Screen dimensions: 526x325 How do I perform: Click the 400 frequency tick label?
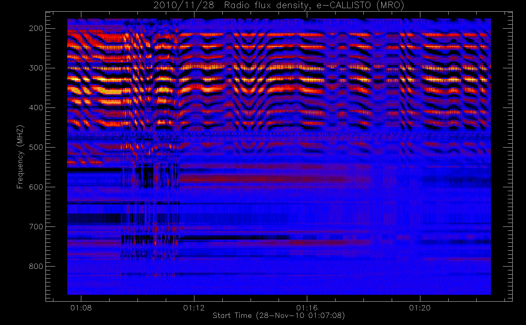coord(36,108)
